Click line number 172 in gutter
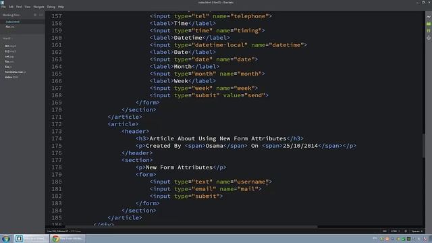The image size is (432, 243). (x=57, y=124)
